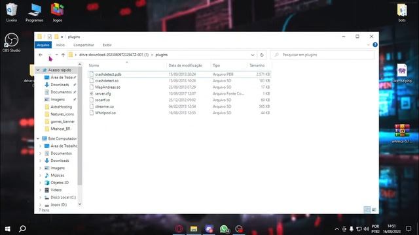This screenshot has height=235, width=419.
Task: Refresh the plugins folder view
Action: (x=262, y=55)
